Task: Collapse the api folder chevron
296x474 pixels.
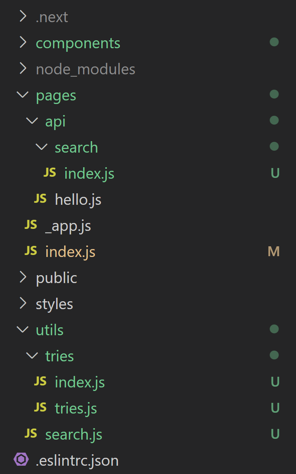Action: [32, 121]
